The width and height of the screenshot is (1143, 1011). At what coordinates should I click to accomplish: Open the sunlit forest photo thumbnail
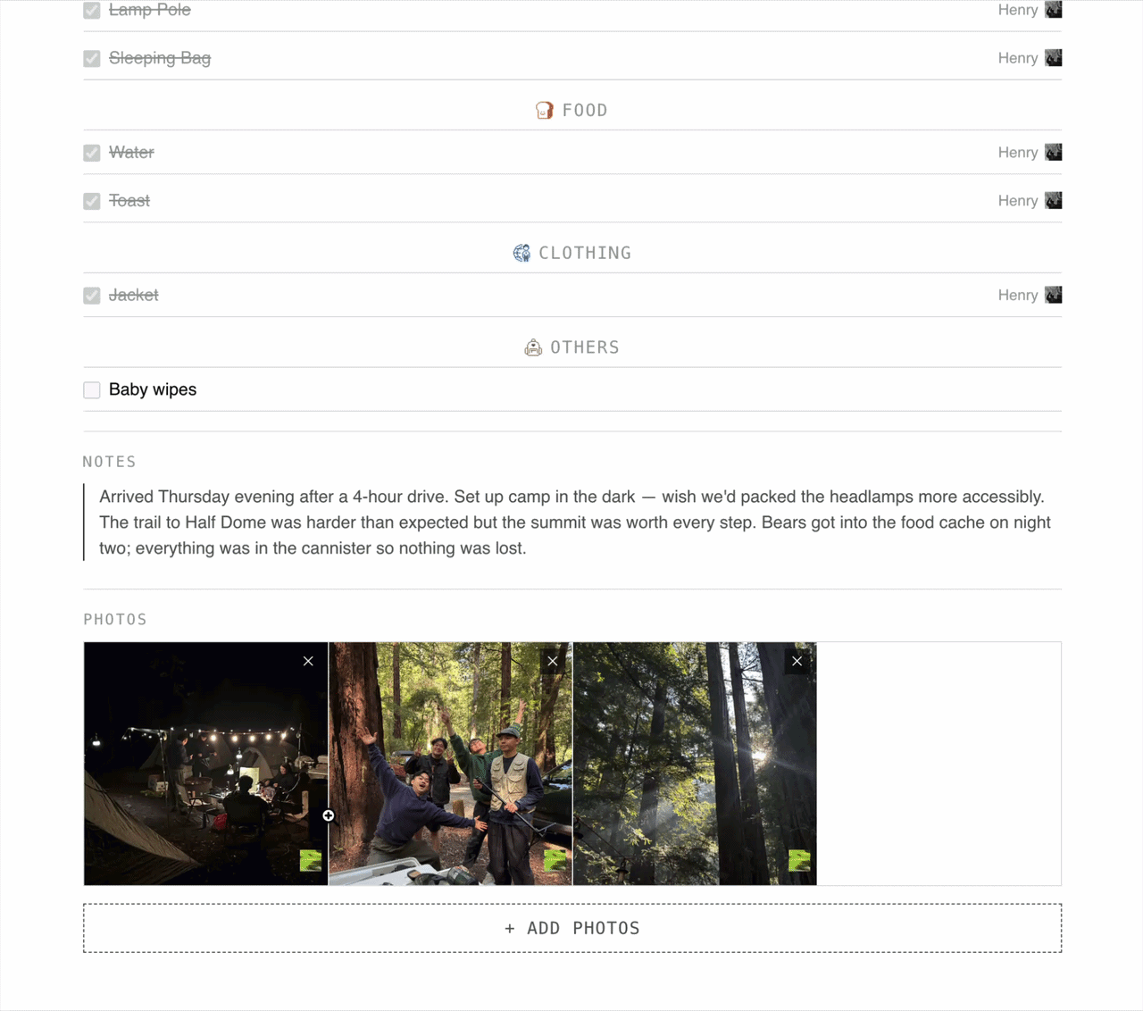click(x=695, y=764)
